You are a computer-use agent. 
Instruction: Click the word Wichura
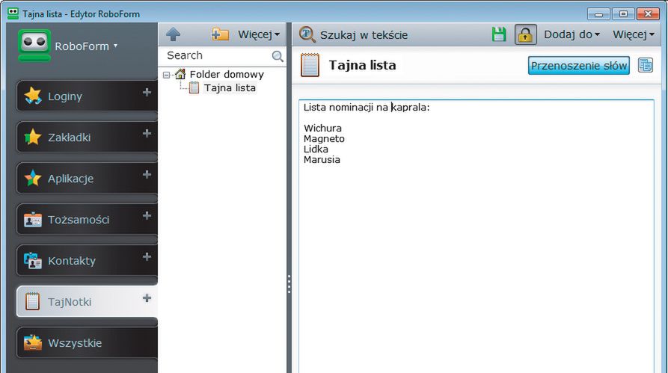(x=322, y=128)
